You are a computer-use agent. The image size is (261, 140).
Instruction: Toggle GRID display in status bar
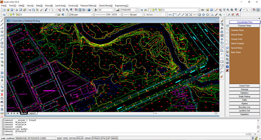tap(65, 138)
